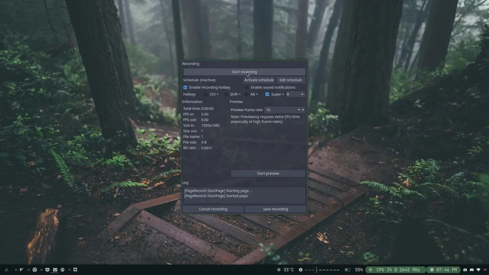
Task: Save the current recording
Action: (275, 209)
